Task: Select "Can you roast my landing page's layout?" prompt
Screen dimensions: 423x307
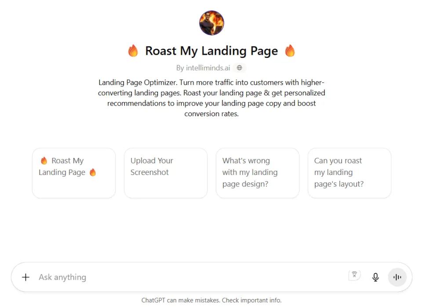Action: [349, 173]
